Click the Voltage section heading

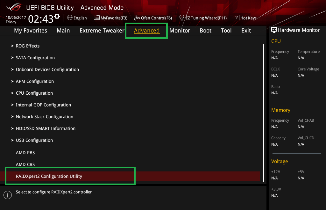pyautogui.click(x=280, y=162)
